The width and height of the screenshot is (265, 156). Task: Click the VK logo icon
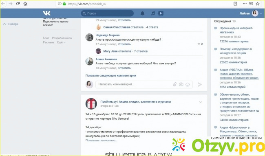click(x=46, y=13)
